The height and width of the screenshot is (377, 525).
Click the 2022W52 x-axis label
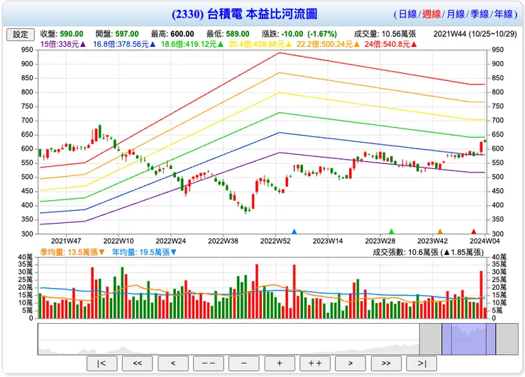[x=275, y=241]
